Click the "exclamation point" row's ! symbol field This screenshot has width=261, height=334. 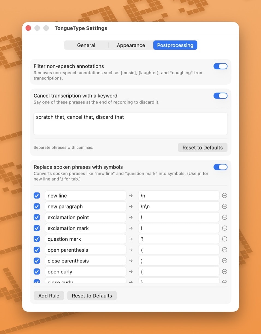point(179,217)
